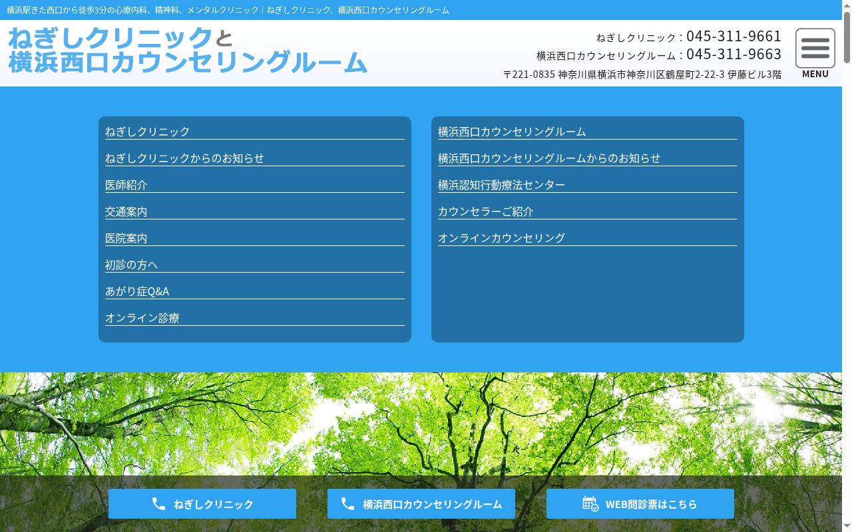The image size is (852, 532).
Task: Select 交通案内 menu item
Action: coord(255,211)
